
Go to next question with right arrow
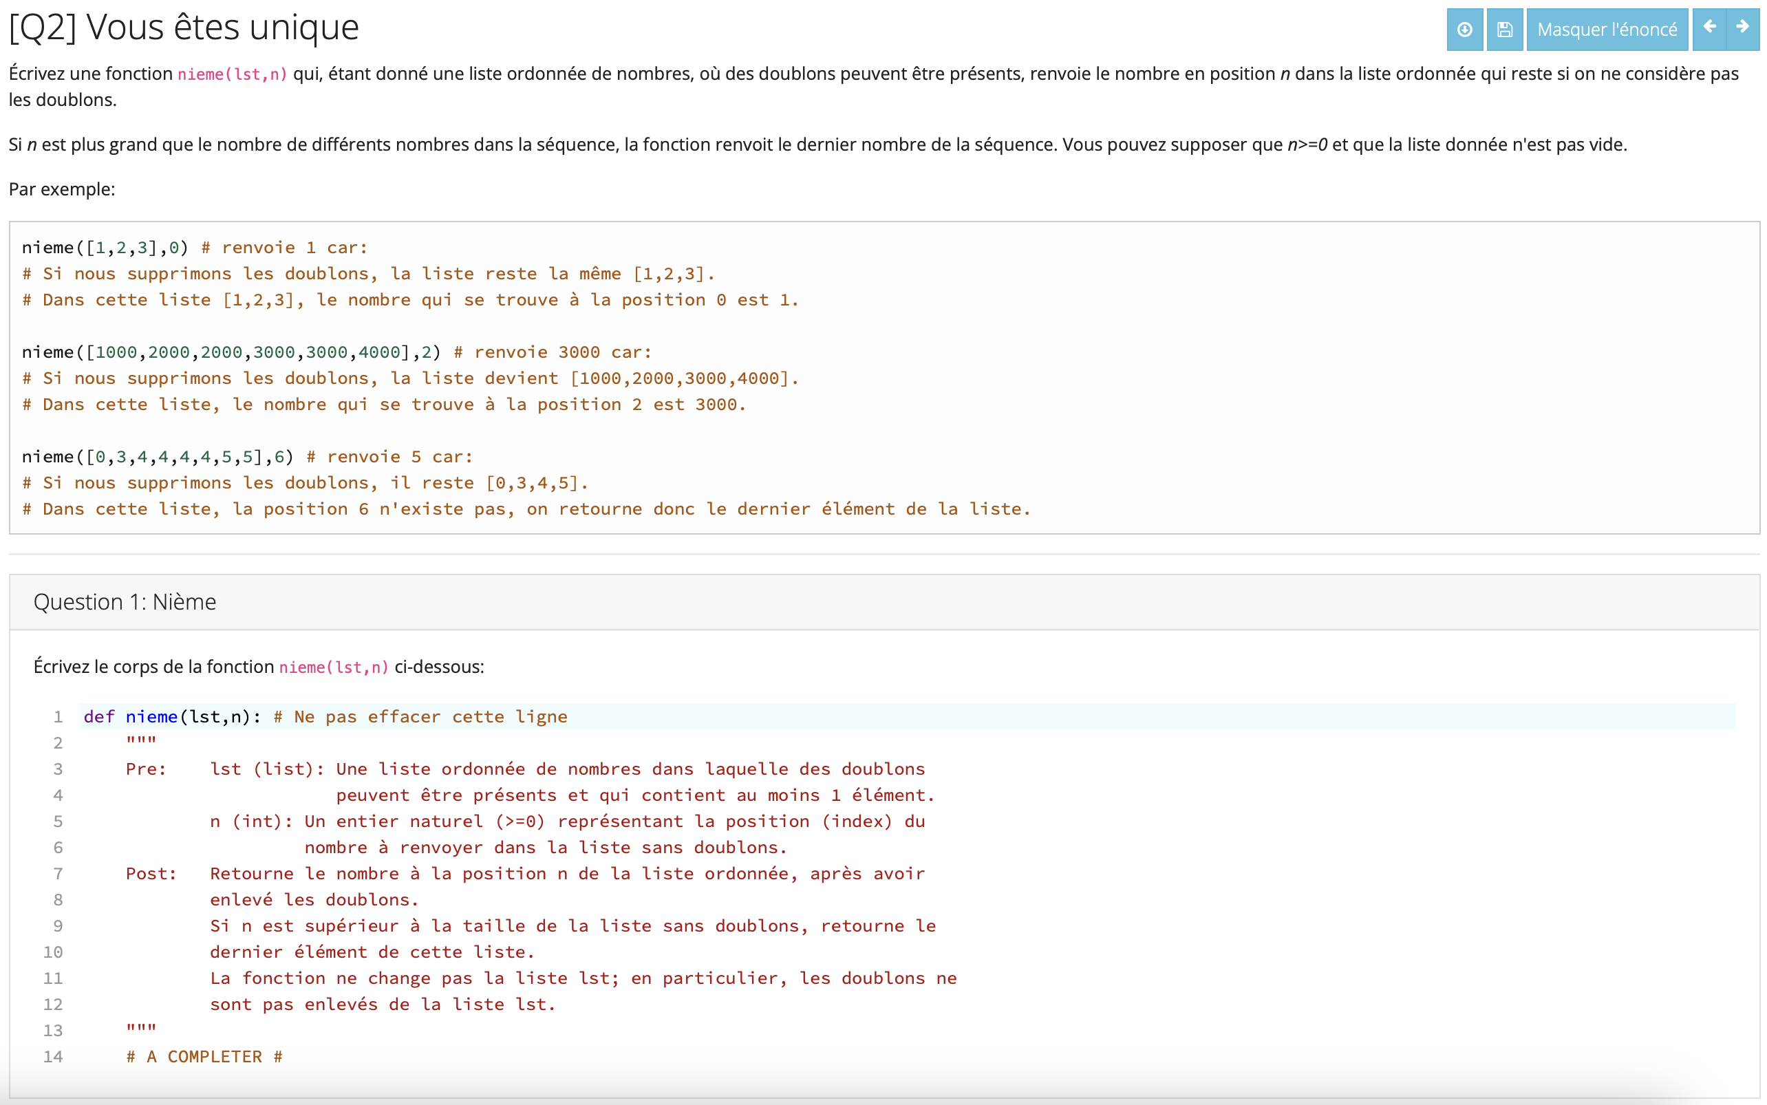(x=1743, y=28)
